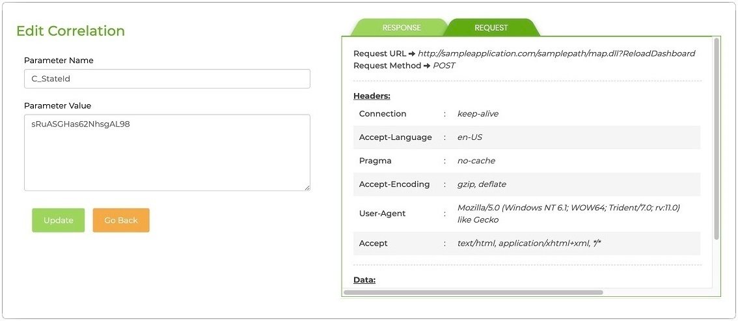
Task: Click the Pragma header row
Action: (526, 161)
